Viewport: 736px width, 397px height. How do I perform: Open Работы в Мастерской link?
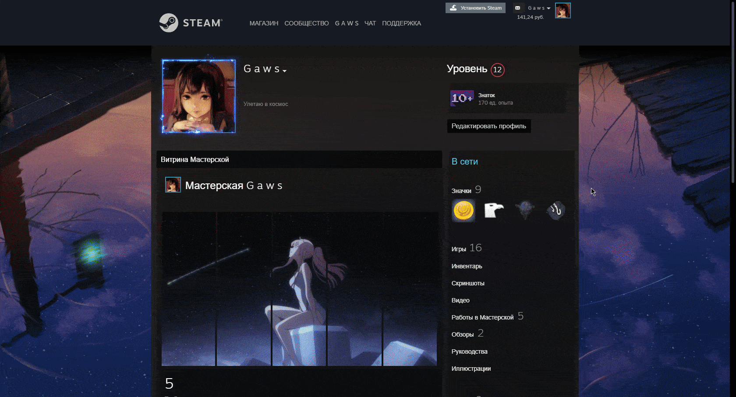point(482,317)
